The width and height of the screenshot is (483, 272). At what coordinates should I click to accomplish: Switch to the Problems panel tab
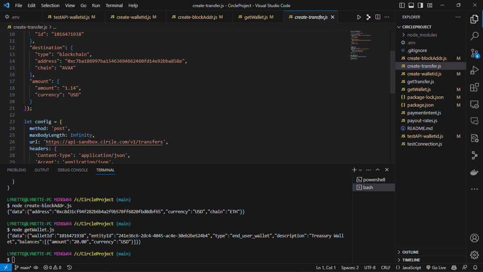click(x=17, y=170)
